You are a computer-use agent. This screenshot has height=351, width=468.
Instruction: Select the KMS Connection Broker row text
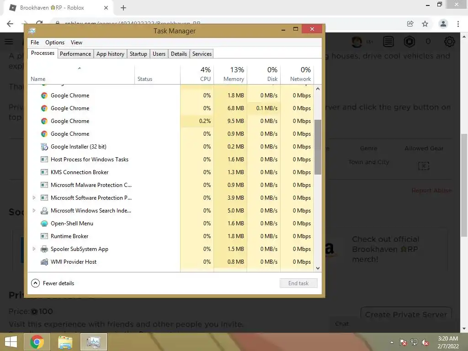[80, 172]
